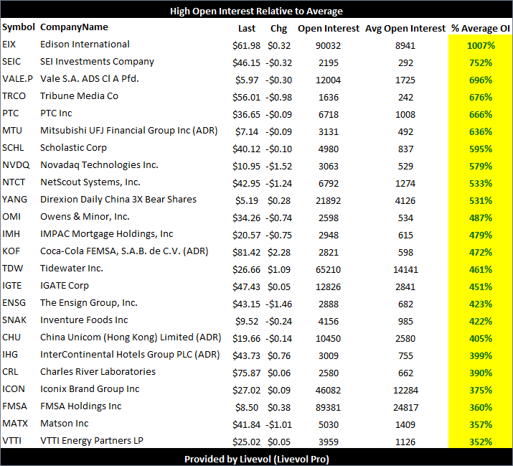The width and height of the screenshot is (513, 466).
Task: Click the NVDQ symbol cell
Action: 16,165
